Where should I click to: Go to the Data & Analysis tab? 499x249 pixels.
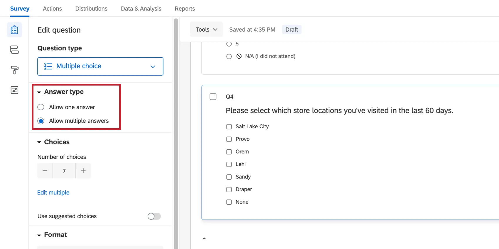(141, 8)
